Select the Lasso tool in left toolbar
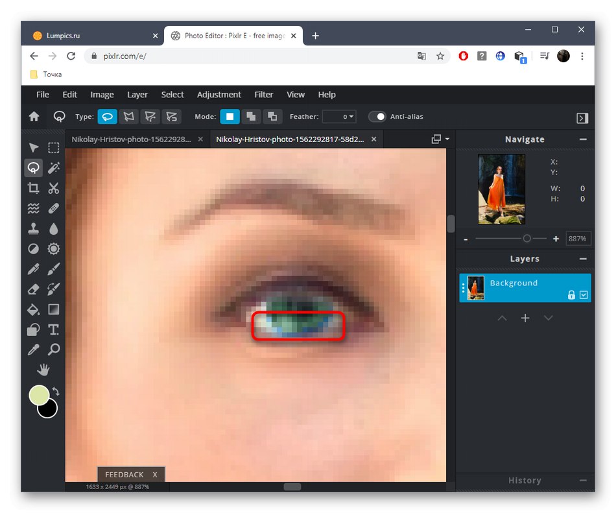Image resolution: width=616 pixels, height=513 pixels. (34, 168)
